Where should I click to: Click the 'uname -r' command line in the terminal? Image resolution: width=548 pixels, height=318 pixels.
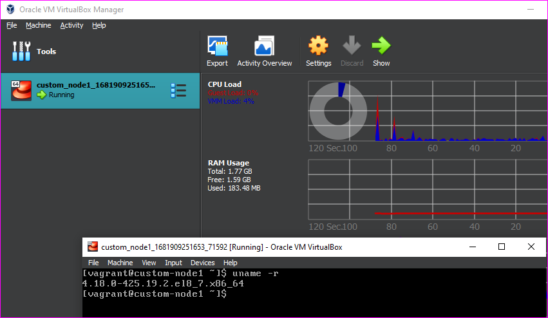pos(180,274)
